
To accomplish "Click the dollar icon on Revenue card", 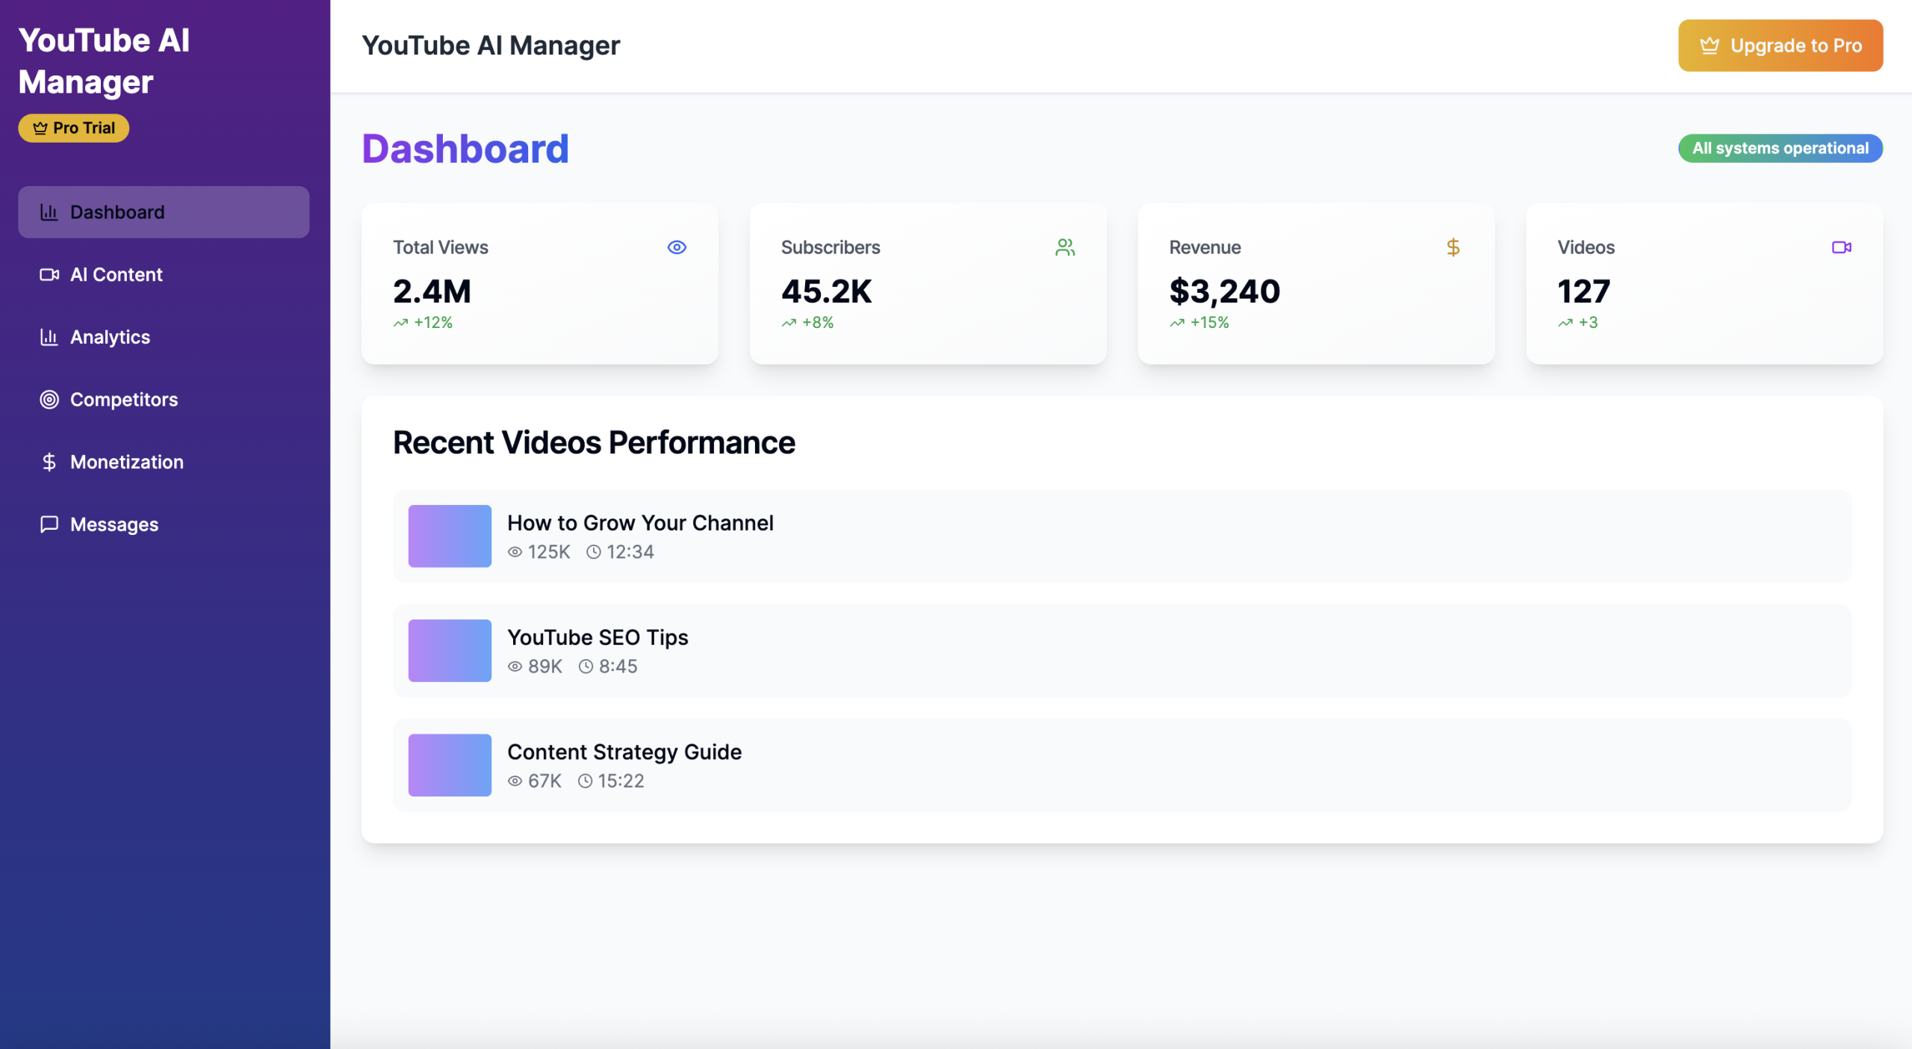I will [1453, 247].
